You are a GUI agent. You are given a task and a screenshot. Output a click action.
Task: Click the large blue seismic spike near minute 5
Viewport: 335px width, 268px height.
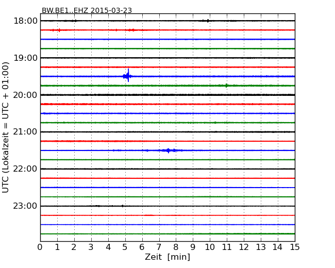coord(128,76)
